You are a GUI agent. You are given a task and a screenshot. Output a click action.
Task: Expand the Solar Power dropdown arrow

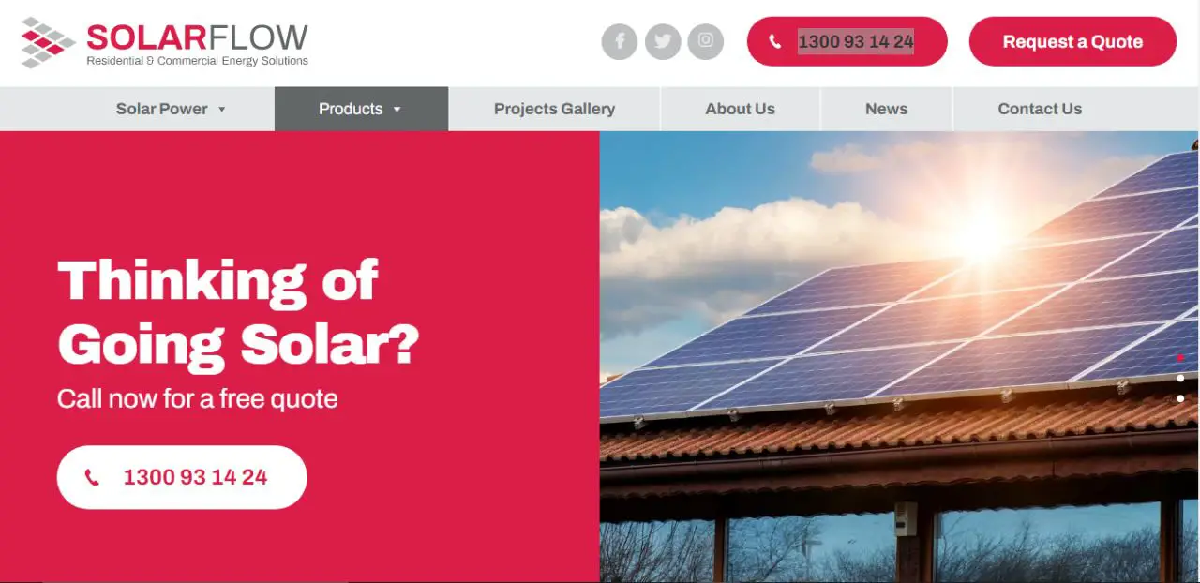[x=222, y=110]
